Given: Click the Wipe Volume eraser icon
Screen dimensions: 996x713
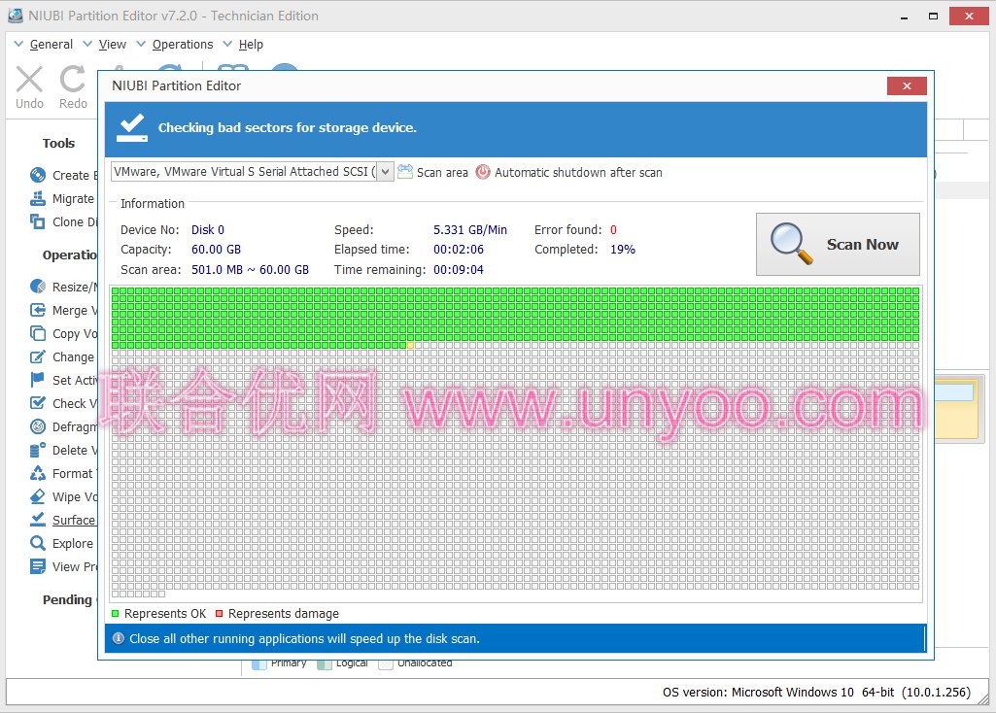Looking at the screenshot, I should [38, 496].
